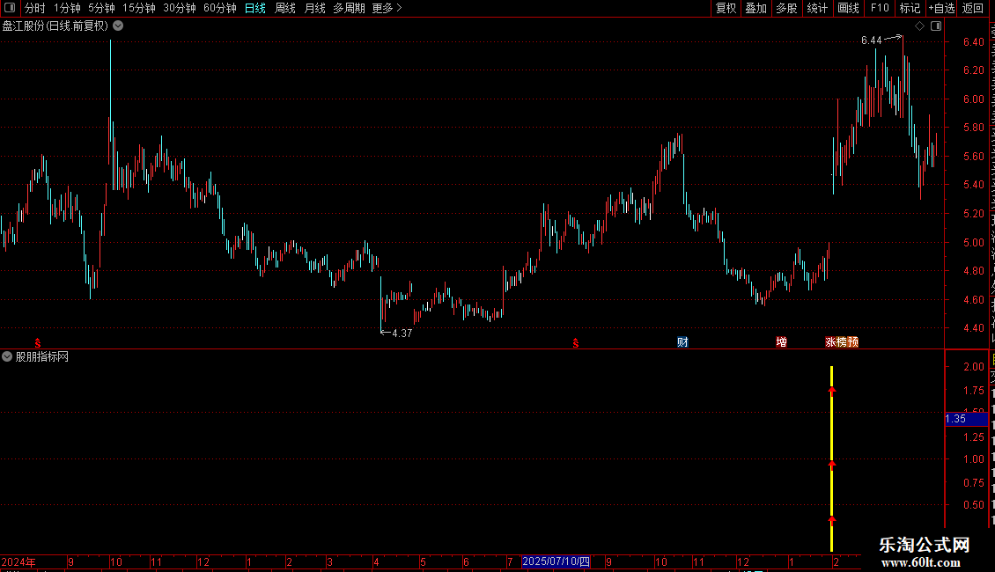Select the 分时 intraday tab
This screenshot has height=572, width=995.
[35, 8]
